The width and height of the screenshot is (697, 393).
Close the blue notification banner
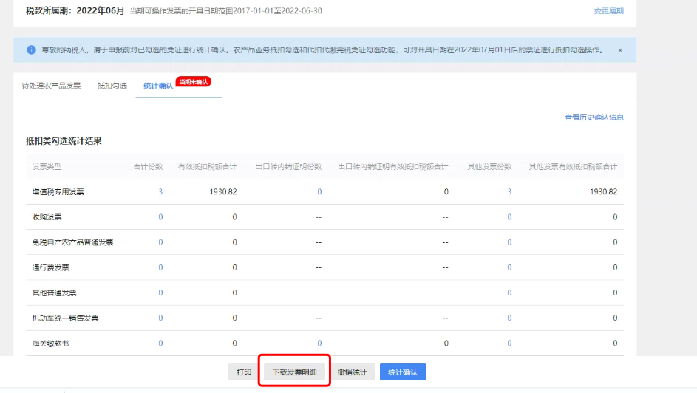[x=620, y=50]
